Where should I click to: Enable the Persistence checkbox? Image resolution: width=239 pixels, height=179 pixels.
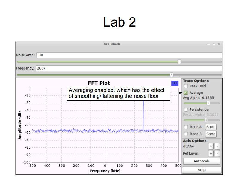coord(186,110)
